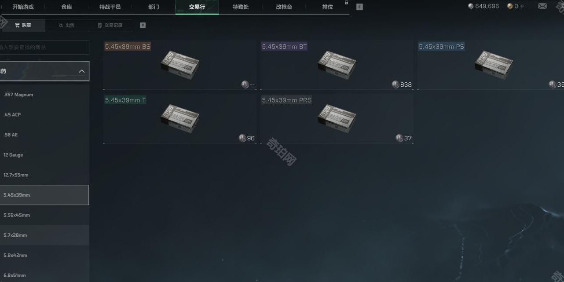Click the E key shortcut icon

tap(359, 7)
